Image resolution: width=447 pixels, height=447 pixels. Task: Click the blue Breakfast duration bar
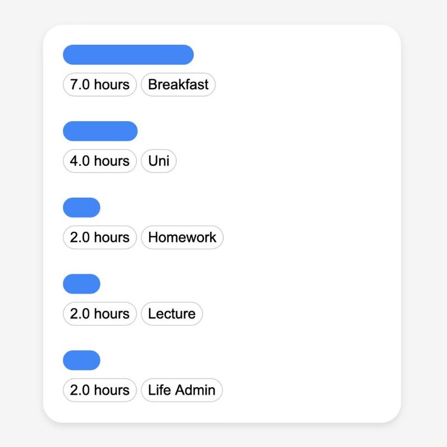point(129,55)
